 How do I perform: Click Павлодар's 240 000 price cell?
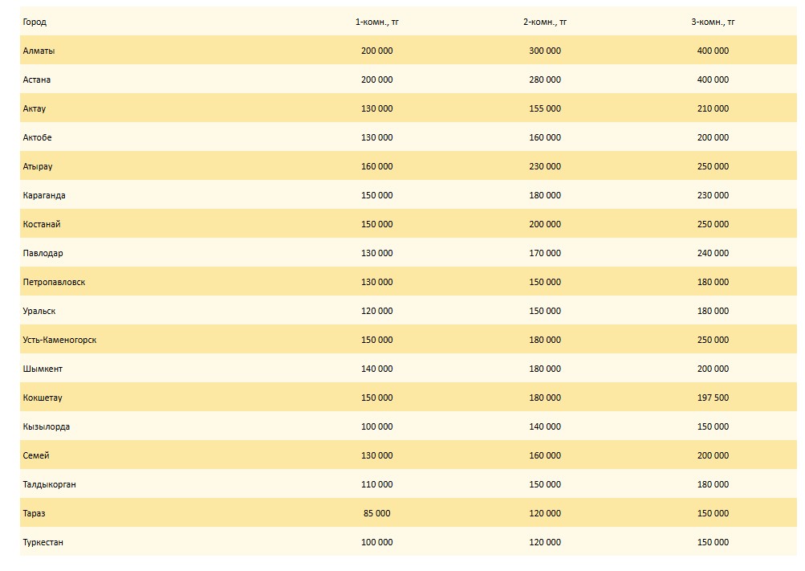coord(713,253)
